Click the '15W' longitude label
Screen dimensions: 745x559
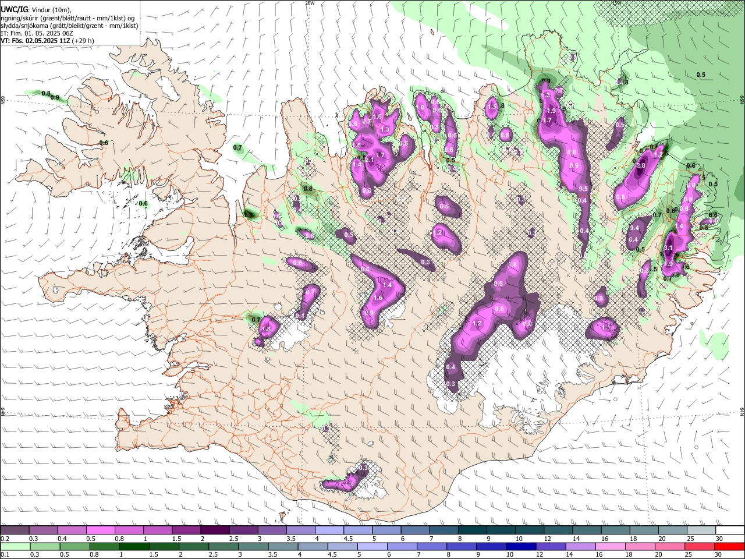click(616, 3)
